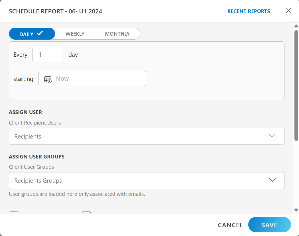This screenshot has height=236, width=299.
Task: Focus the Every day interval number field
Action: coord(48,54)
